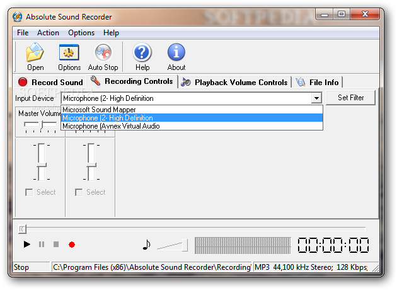Open the File Info tab
397x290 pixels.
(318, 83)
